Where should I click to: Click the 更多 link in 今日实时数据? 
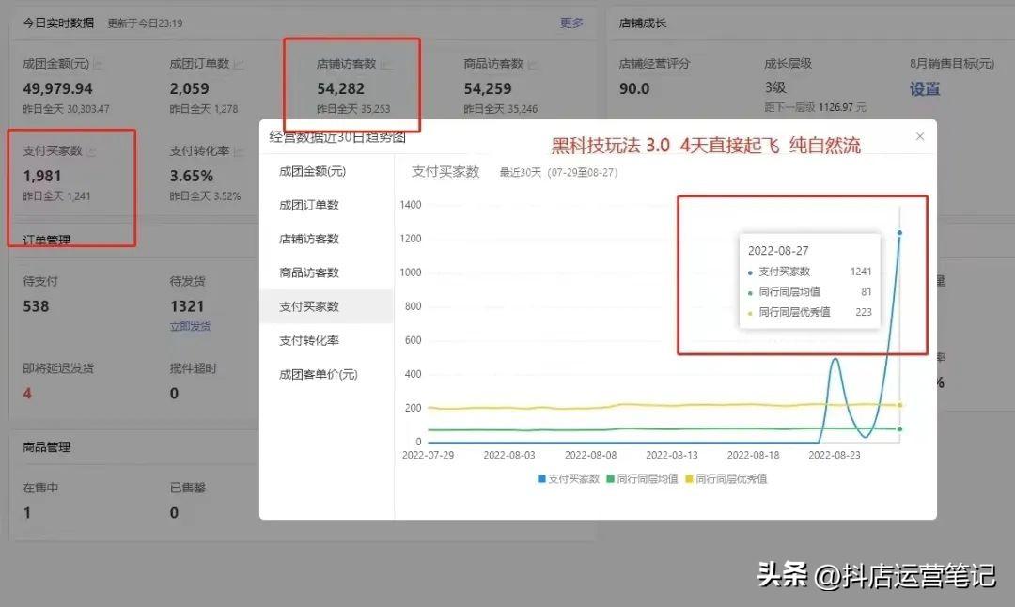pos(571,23)
